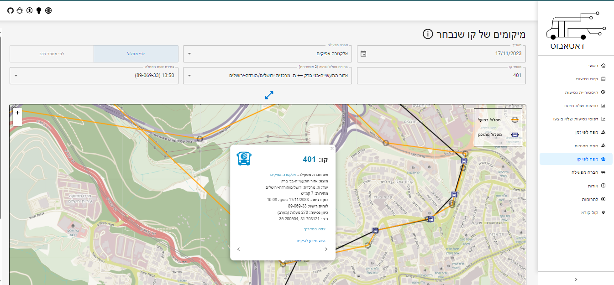Expand map with the fullscreen arrows icon

pyautogui.click(x=269, y=95)
